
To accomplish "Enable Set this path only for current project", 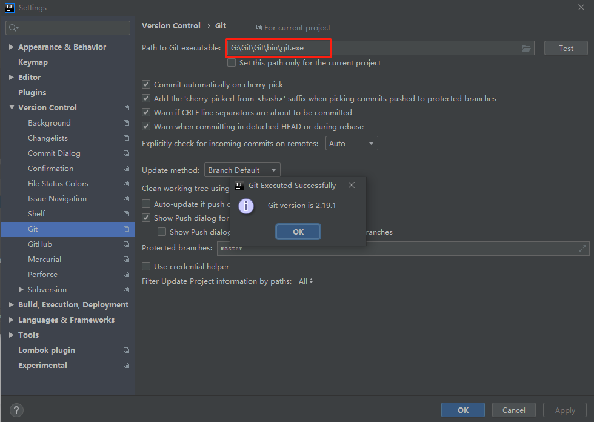I will (232, 62).
